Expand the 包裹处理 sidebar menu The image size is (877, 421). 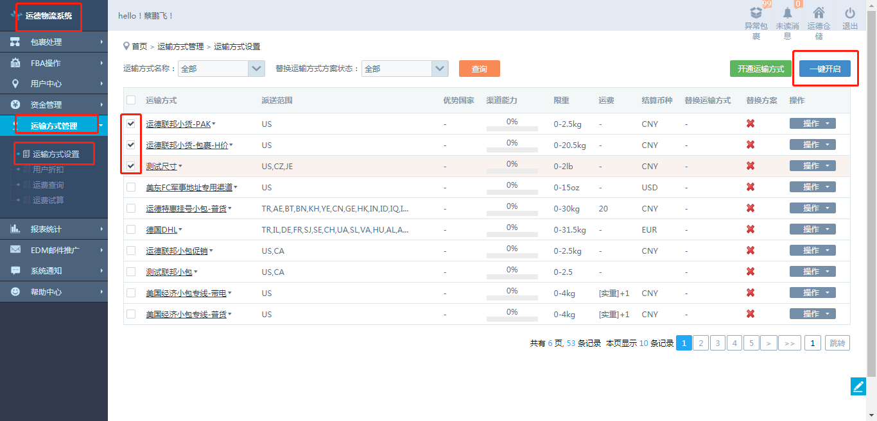click(54, 42)
